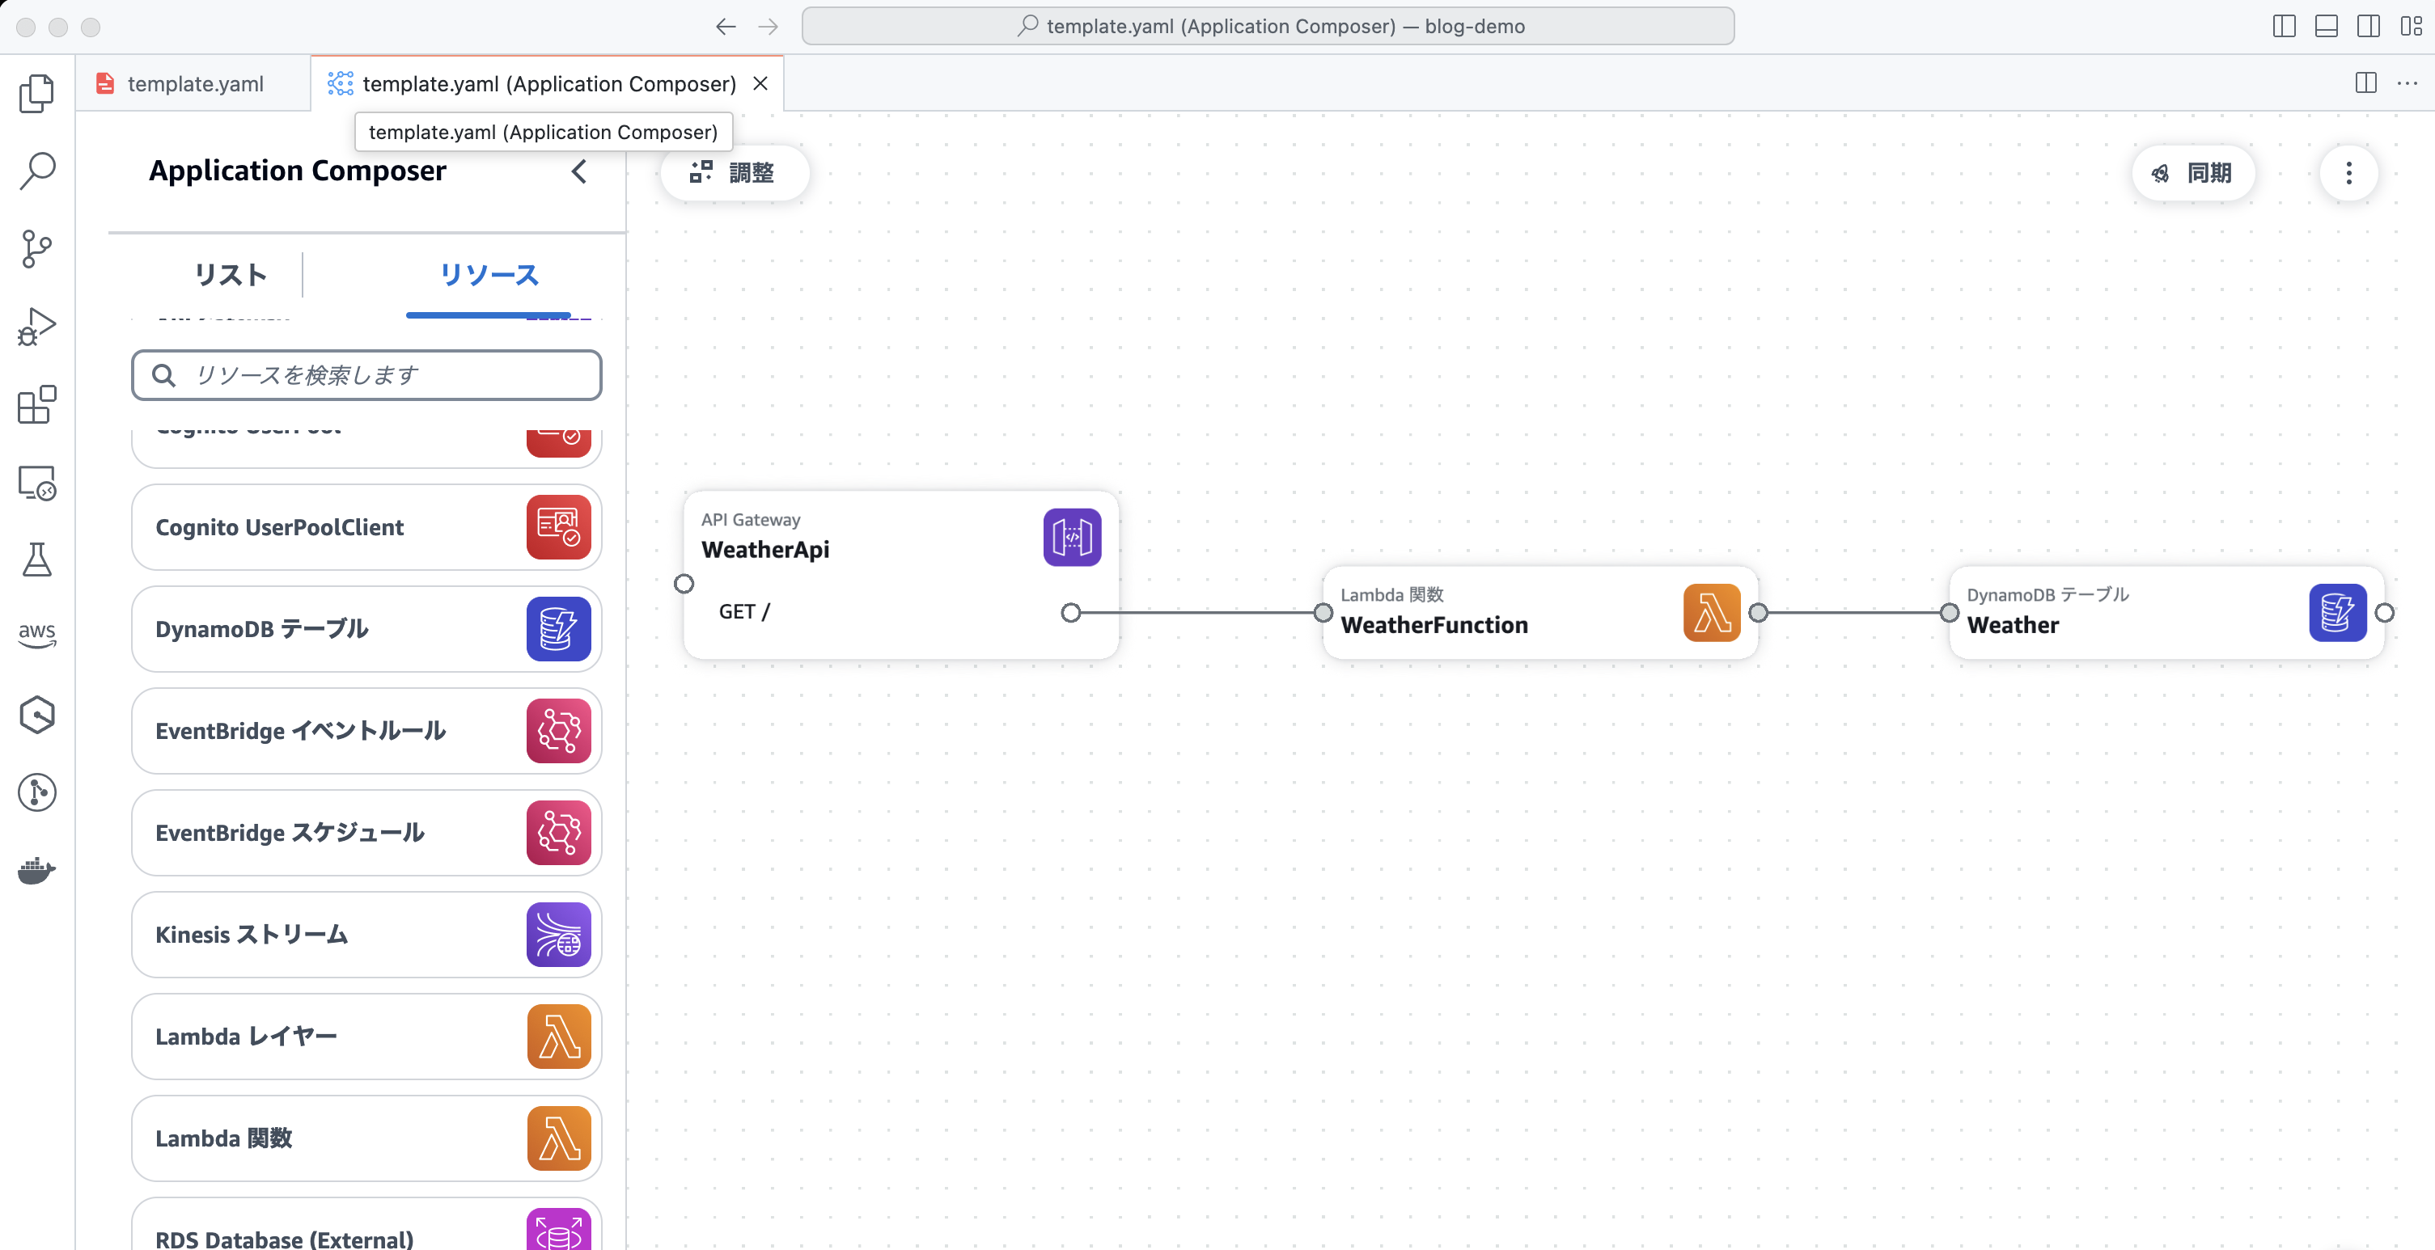Click the 同期 button at top right

click(2193, 173)
